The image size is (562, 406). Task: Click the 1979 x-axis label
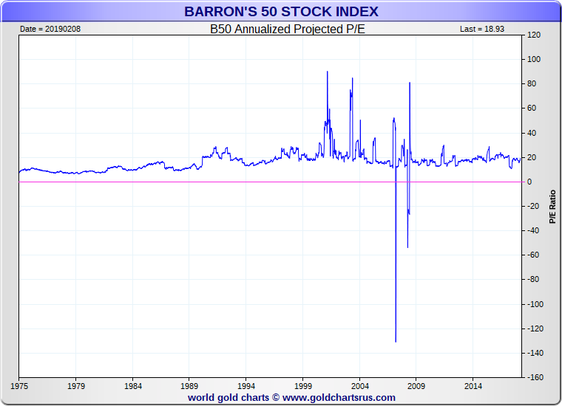tap(76, 386)
